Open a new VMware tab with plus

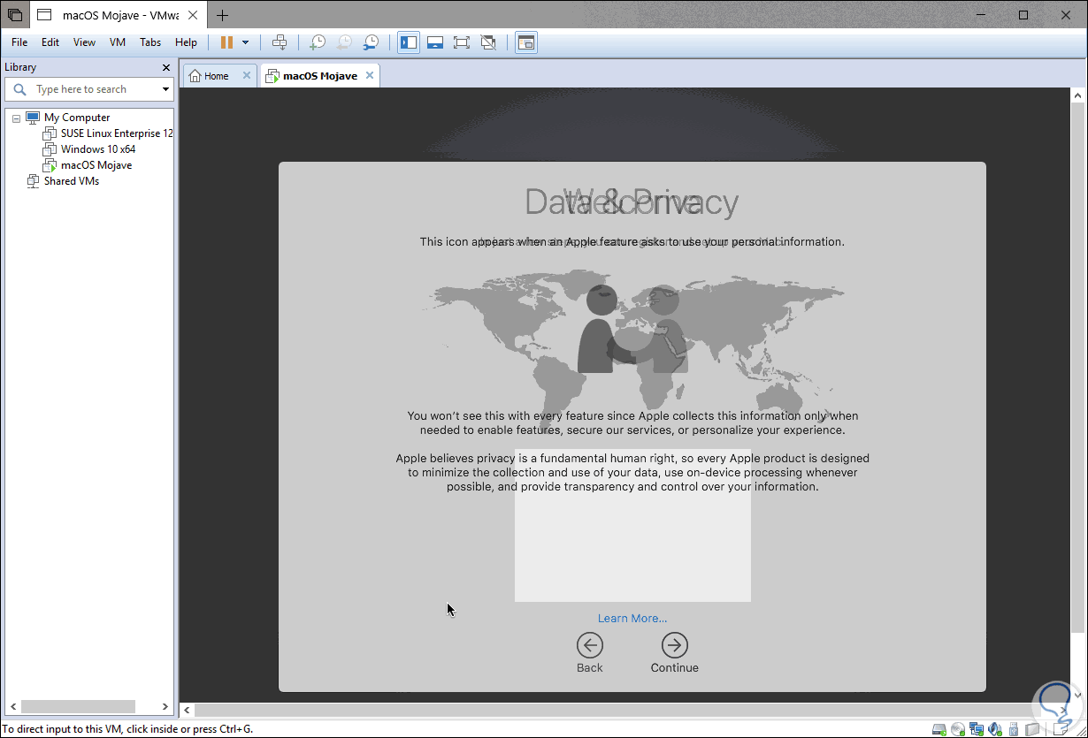pyautogui.click(x=222, y=15)
